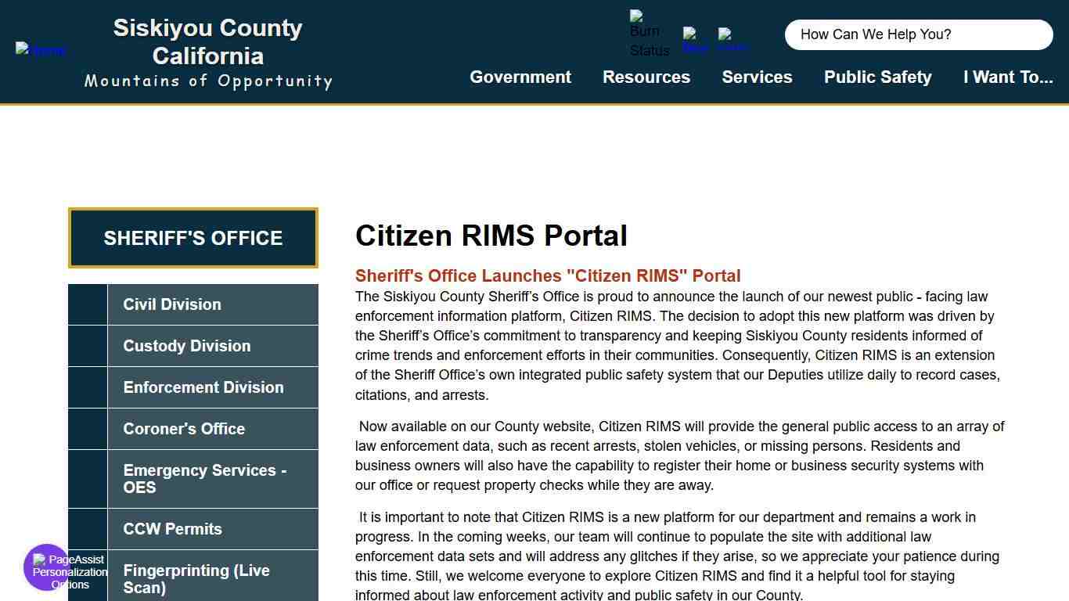The height and width of the screenshot is (601, 1069).
Task: Open the Coroner's Office page
Action: tap(184, 429)
